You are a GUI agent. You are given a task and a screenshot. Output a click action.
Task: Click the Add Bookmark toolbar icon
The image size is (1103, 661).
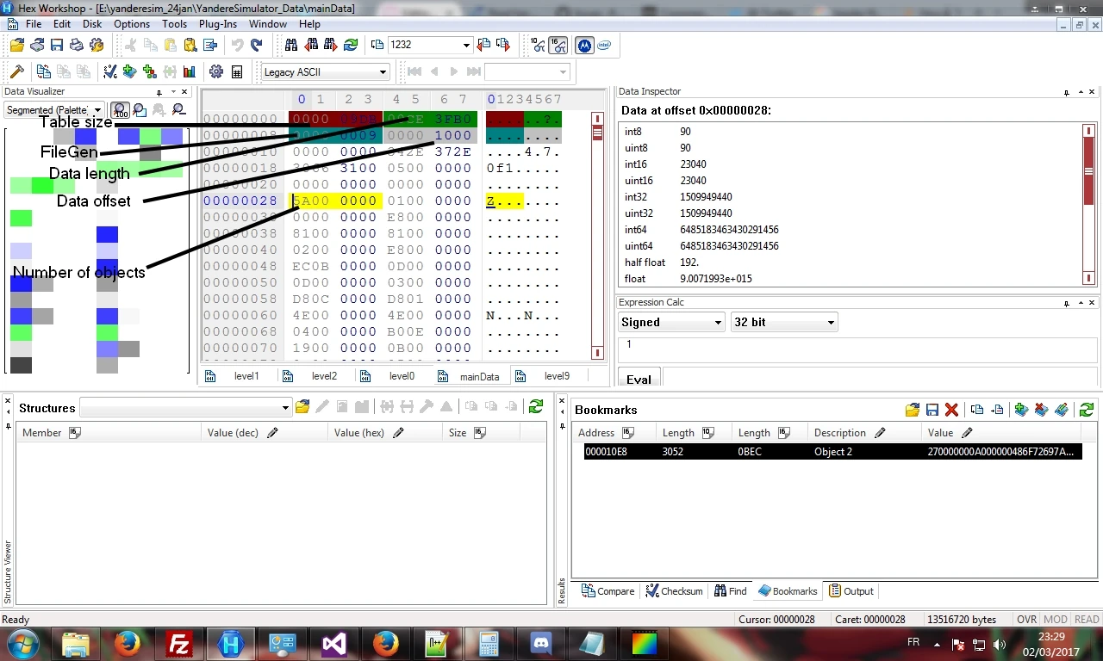[130, 71]
